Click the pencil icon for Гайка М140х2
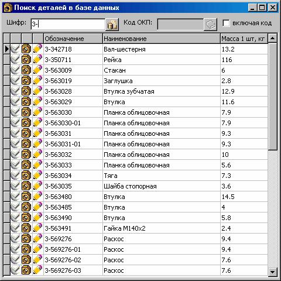 coord(37,228)
